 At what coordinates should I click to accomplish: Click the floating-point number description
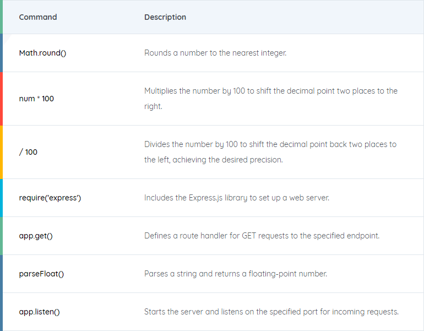point(236,274)
